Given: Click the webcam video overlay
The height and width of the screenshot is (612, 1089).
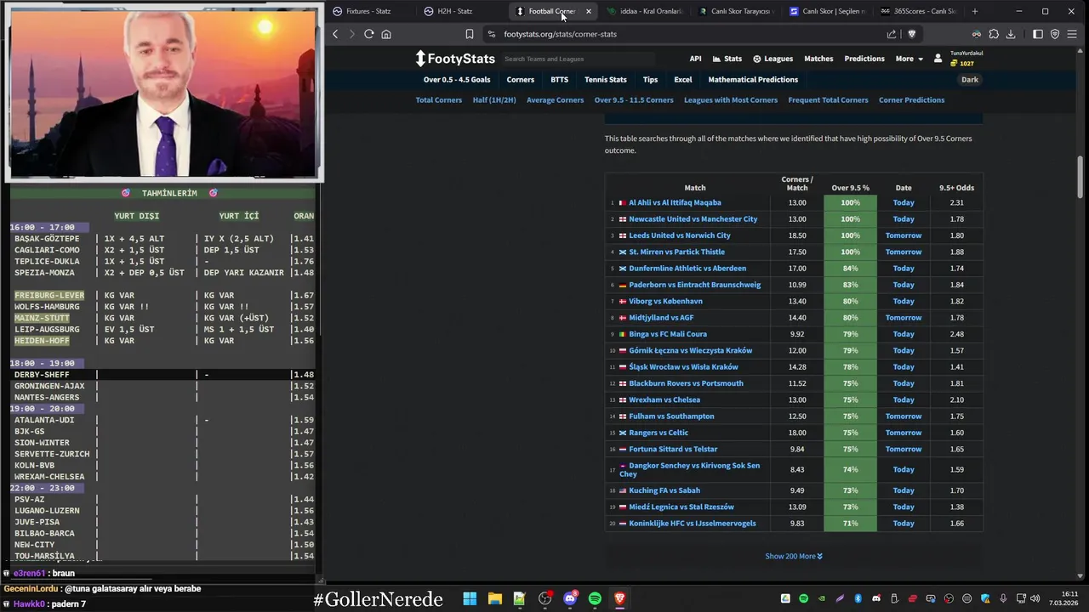Looking at the screenshot, I should [164, 92].
